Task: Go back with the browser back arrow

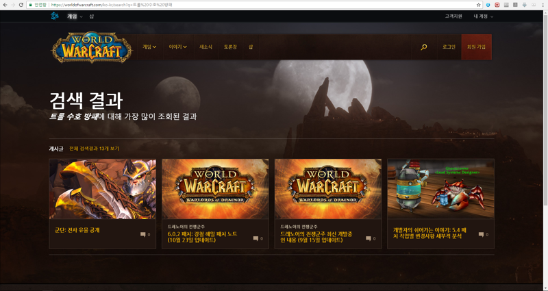Action: [x=5, y=5]
